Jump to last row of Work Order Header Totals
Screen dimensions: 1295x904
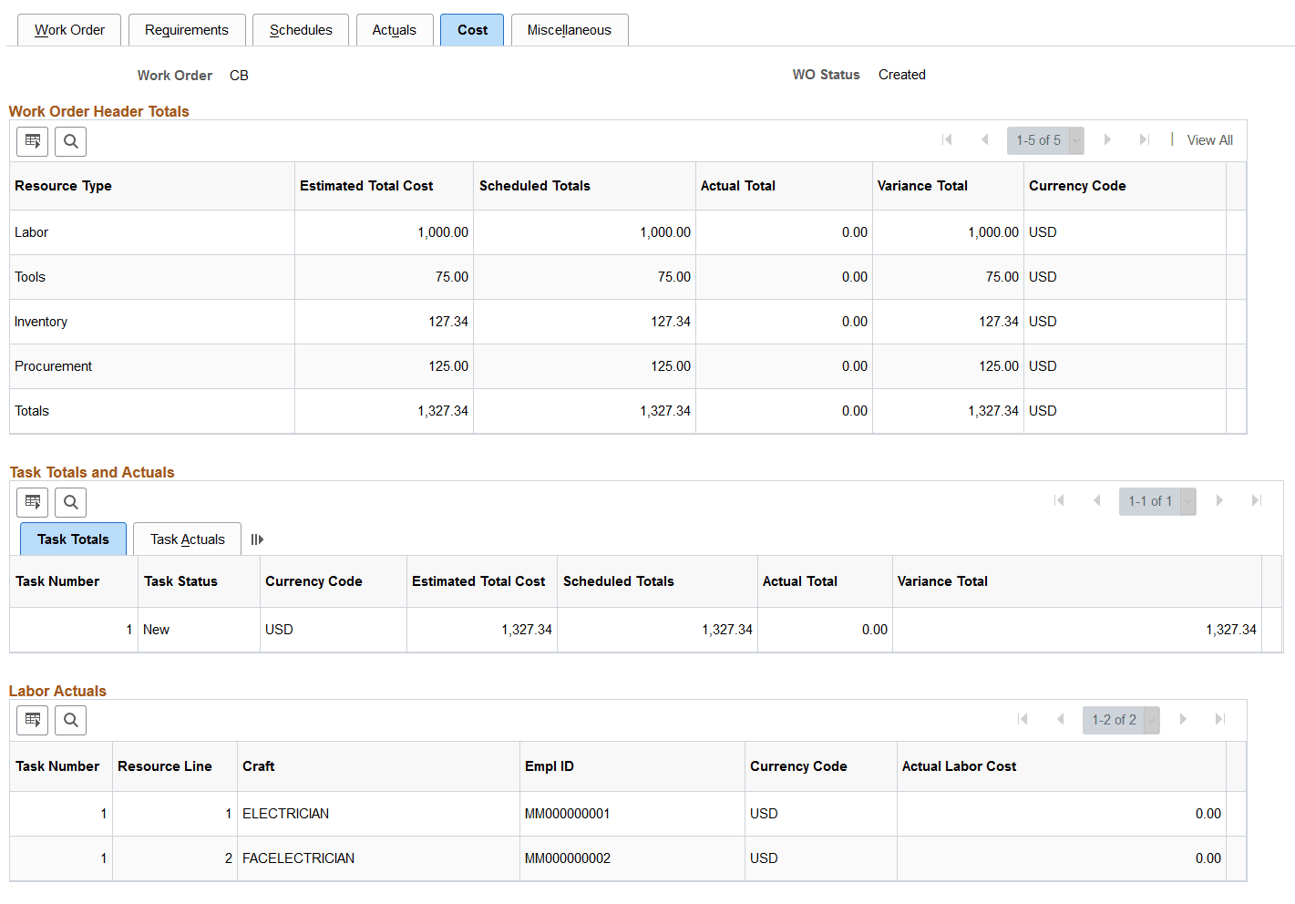click(1145, 139)
